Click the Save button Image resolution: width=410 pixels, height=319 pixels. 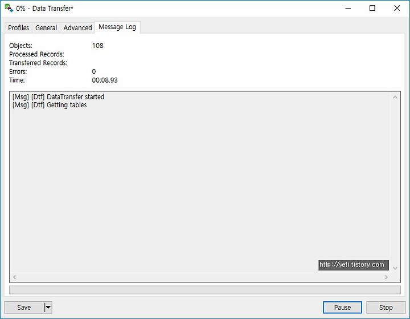coord(24,307)
